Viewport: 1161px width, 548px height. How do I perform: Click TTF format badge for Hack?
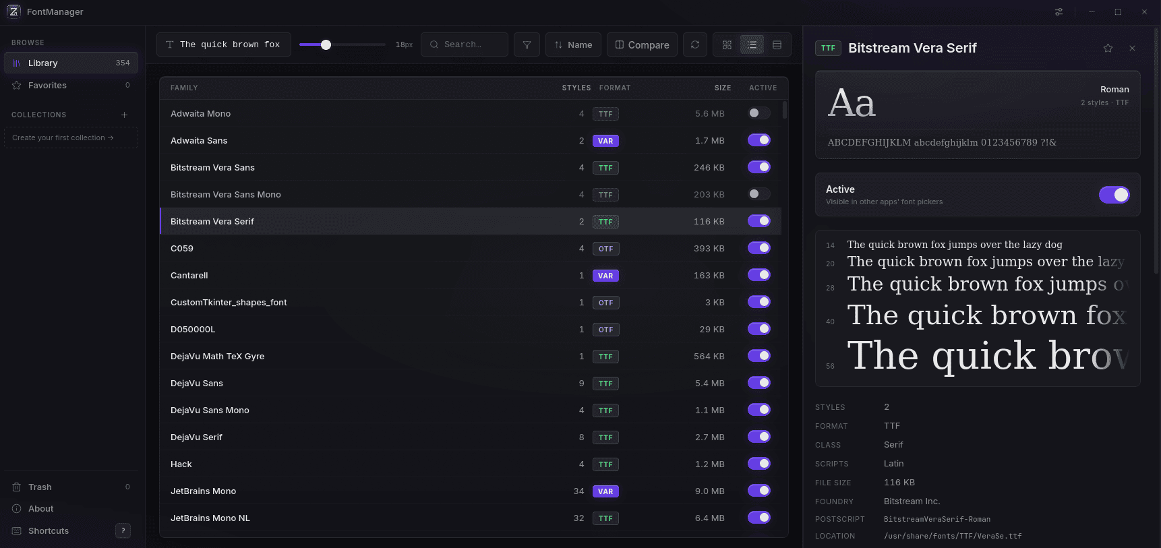point(605,464)
